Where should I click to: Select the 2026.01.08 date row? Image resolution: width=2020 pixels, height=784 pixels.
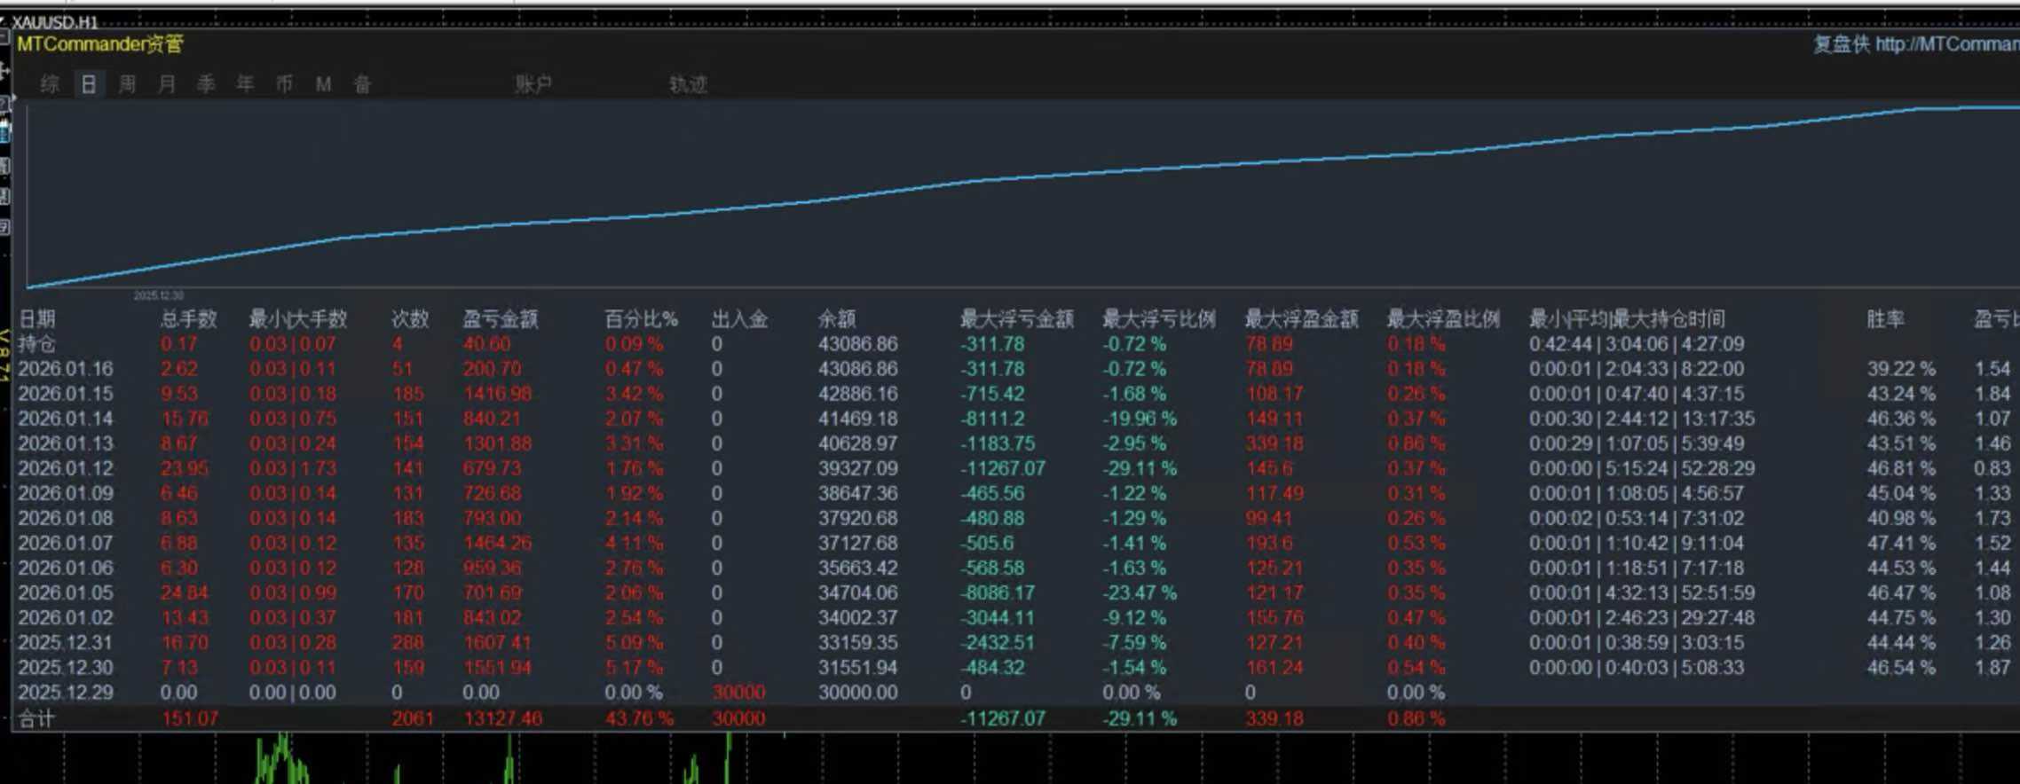point(66,518)
